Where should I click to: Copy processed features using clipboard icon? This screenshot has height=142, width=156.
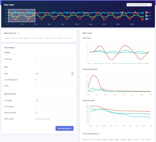[x=100, y=134]
